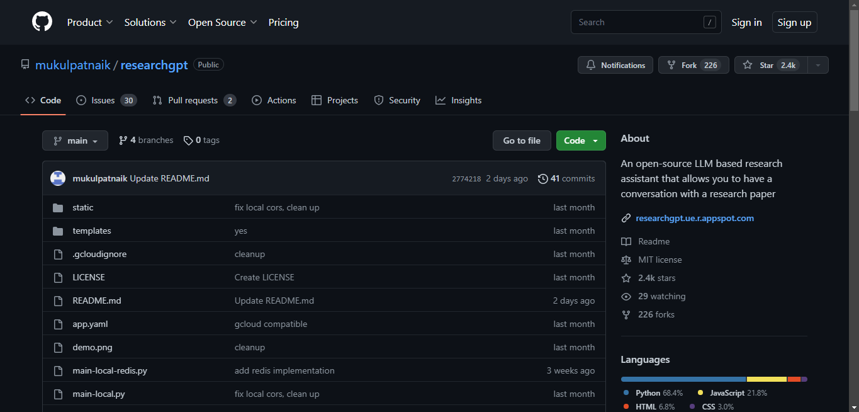
Task: Click the file icon beside demo.png
Action: [x=58, y=347]
